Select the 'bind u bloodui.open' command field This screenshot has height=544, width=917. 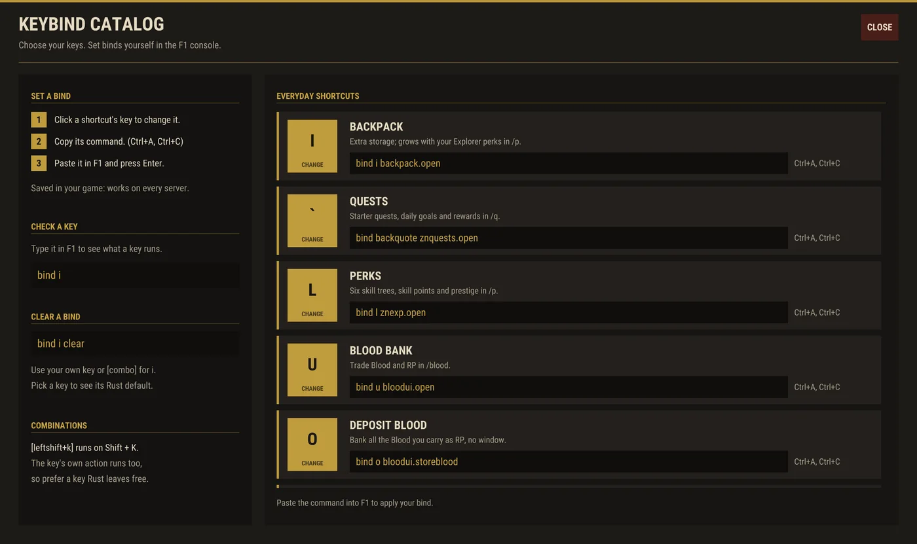tap(569, 388)
